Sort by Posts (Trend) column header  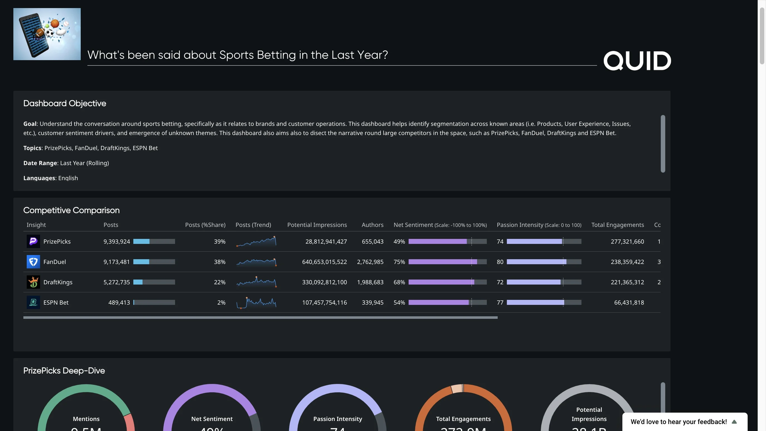(x=253, y=225)
